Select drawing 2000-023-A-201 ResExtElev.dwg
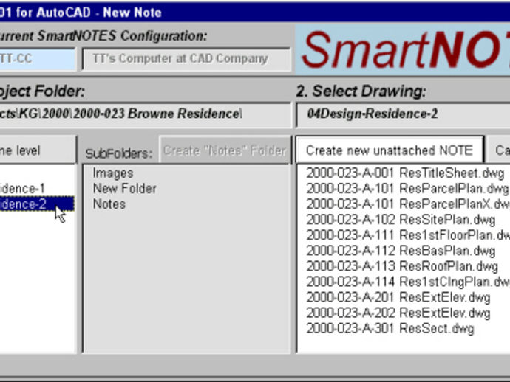 (398, 298)
